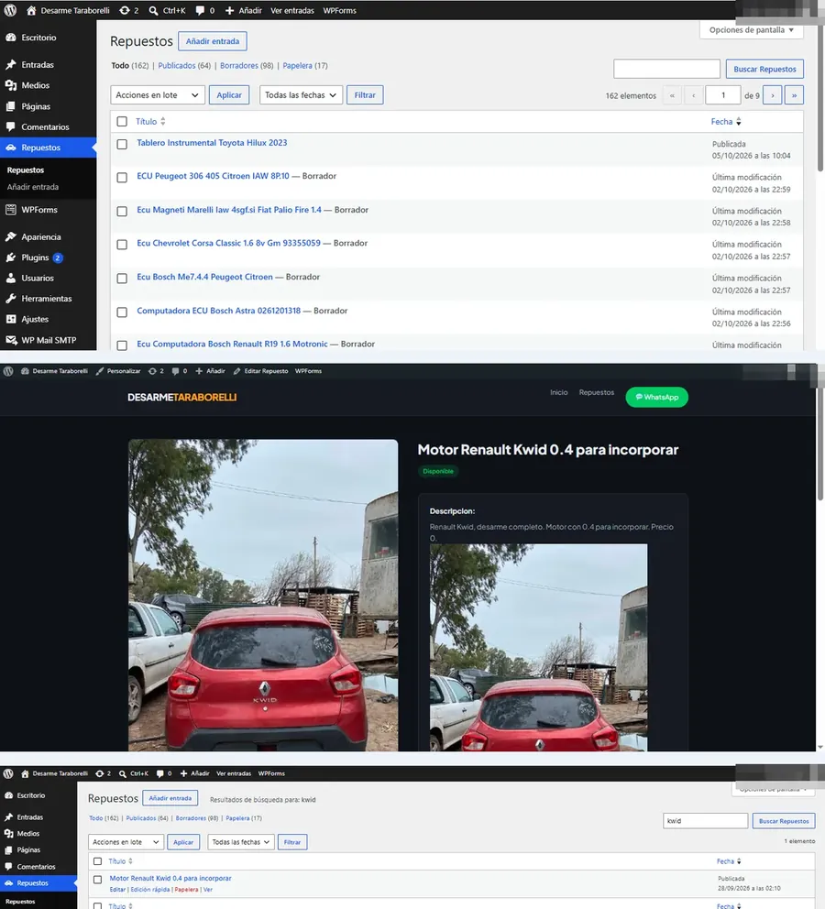The image size is (825, 909).
Task: Show Papelera (17) filter in top list
Action: (305, 65)
